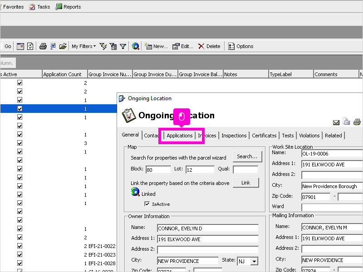
Task: Click the Qual input field
Action: pos(245,170)
